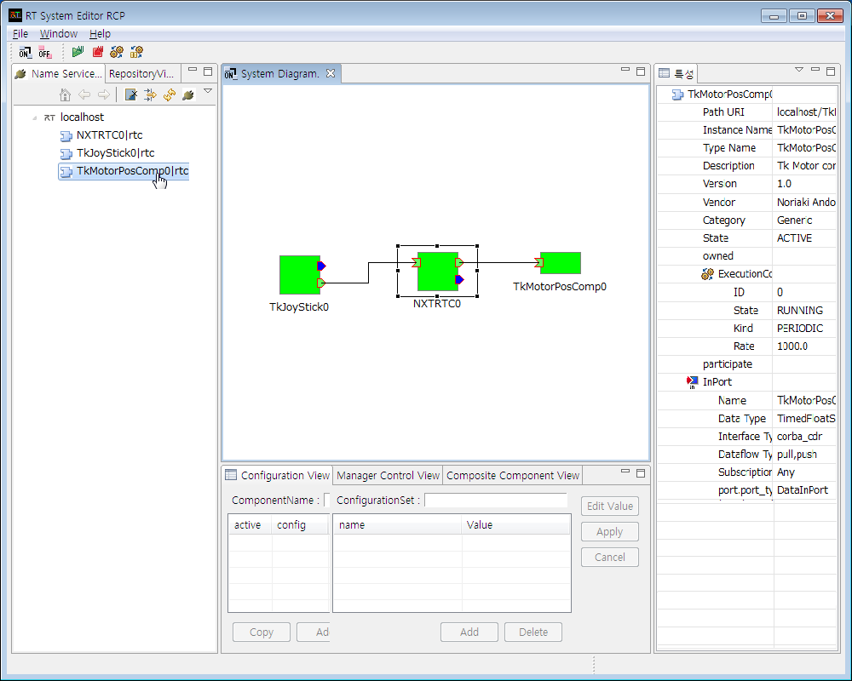Click the green All Activate toolbar icon
Image resolution: width=852 pixels, height=681 pixels.
[x=78, y=52]
